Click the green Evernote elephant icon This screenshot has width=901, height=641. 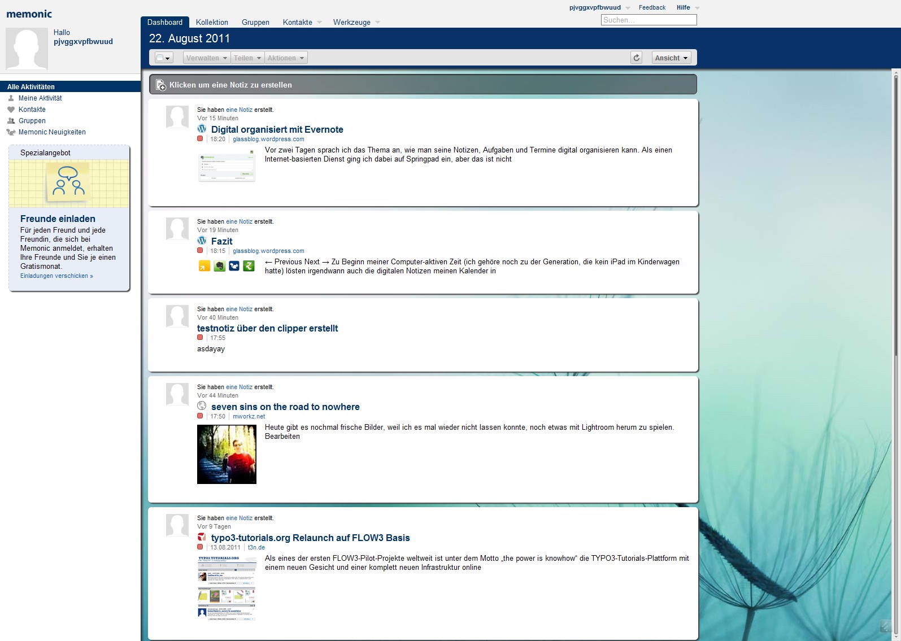[x=219, y=266]
